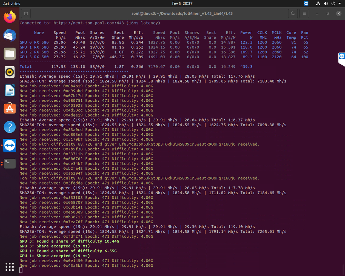Open Ubuntu Software store
Screen dimensions: 345x276
coord(10,109)
